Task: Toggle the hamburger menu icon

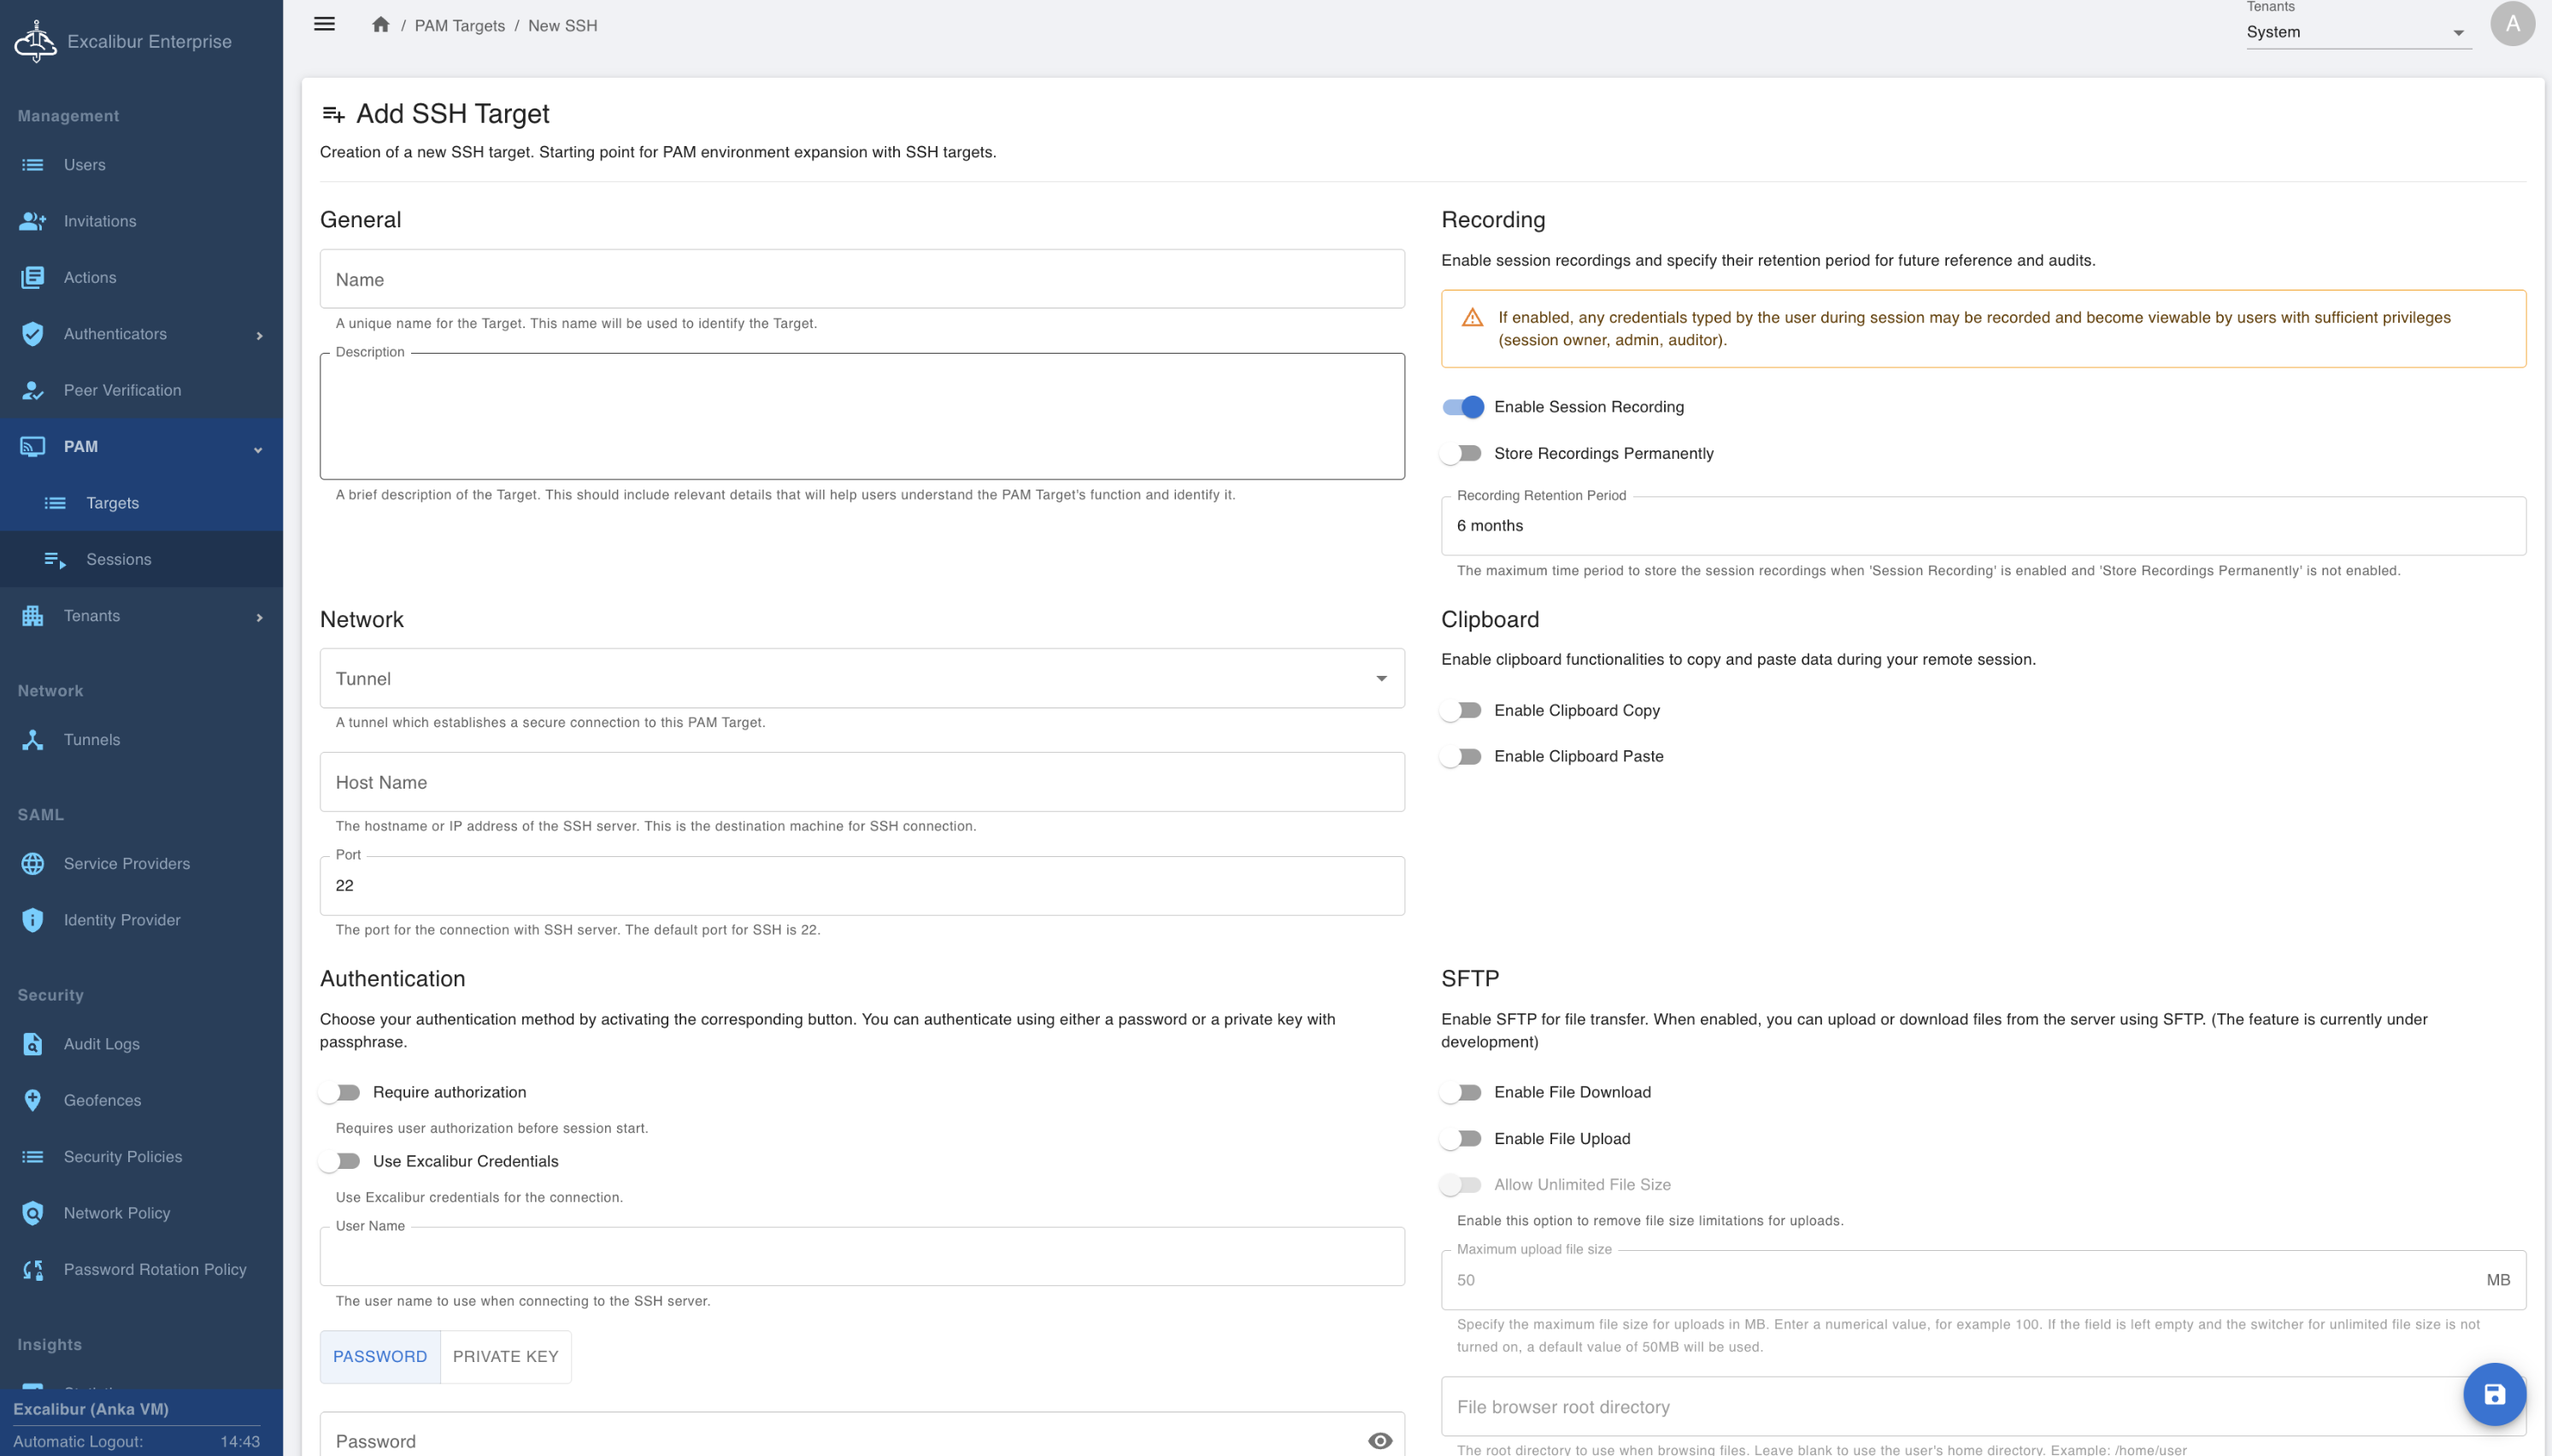Action: (x=324, y=24)
